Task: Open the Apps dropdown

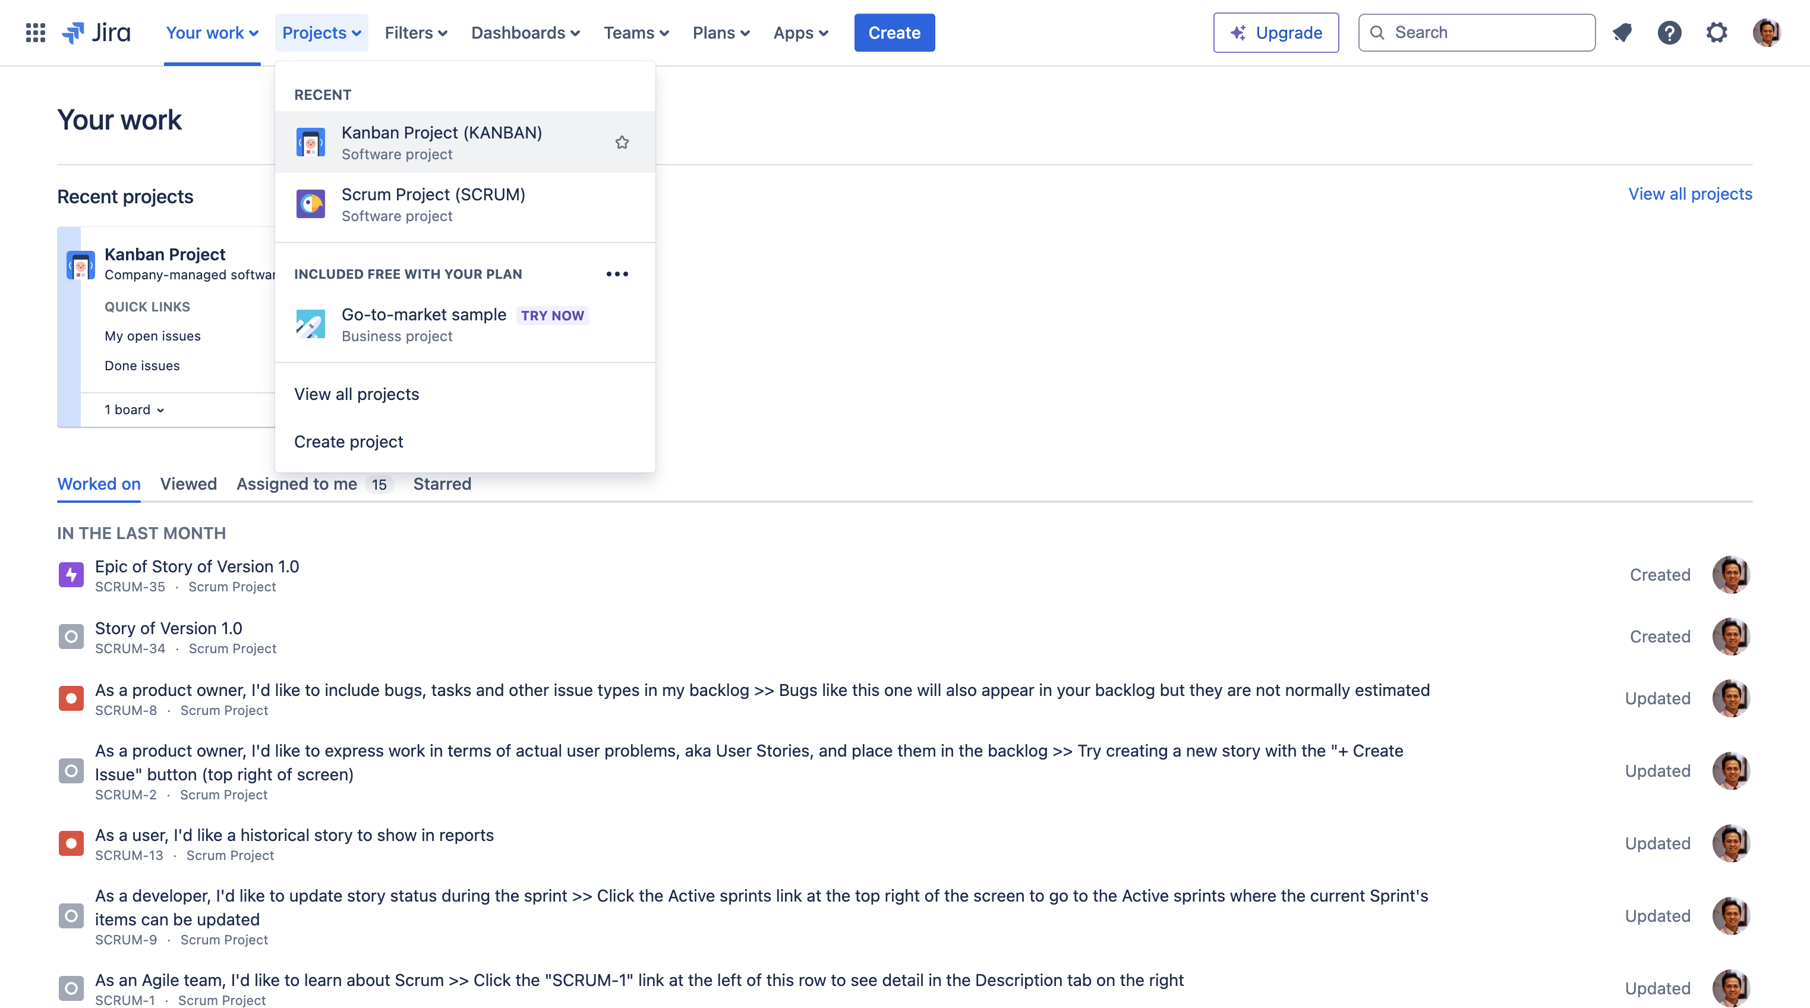Action: click(800, 32)
